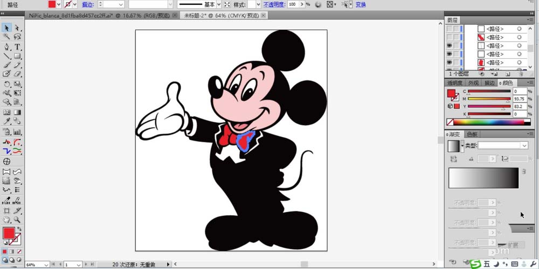Select the Direct Selection (white arrow) tool

(x=17, y=28)
